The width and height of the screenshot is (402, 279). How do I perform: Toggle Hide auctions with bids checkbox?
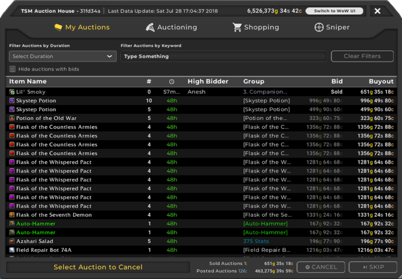coord(13,69)
